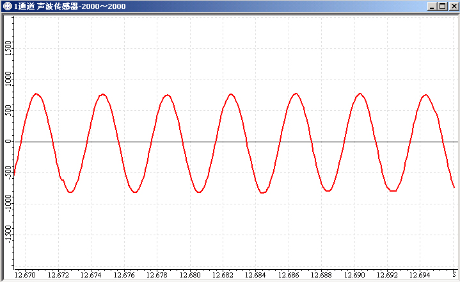Click the last waveform peak near 12.694

click(425, 94)
